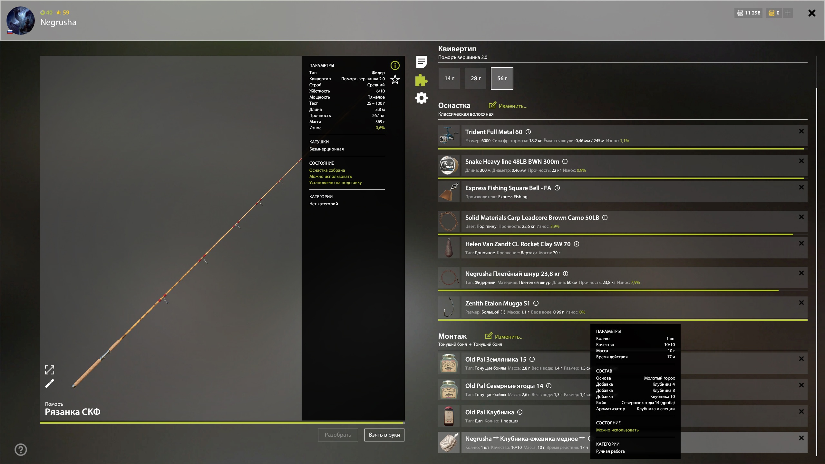
Task: Click the Old Pal Северные ягоды jar thumbnail
Action: 449,390
